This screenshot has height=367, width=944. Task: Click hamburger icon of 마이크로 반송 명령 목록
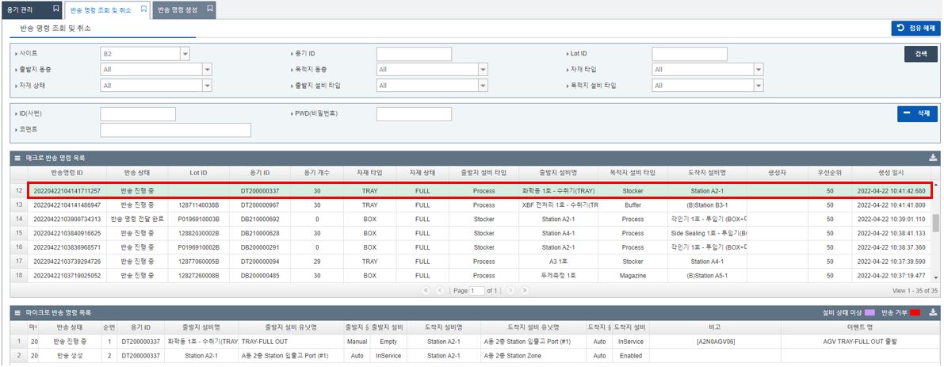click(x=17, y=312)
